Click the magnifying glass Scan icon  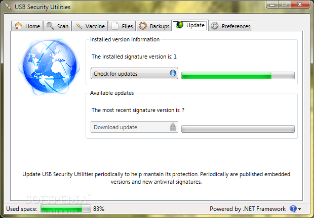[x=50, y=26]
